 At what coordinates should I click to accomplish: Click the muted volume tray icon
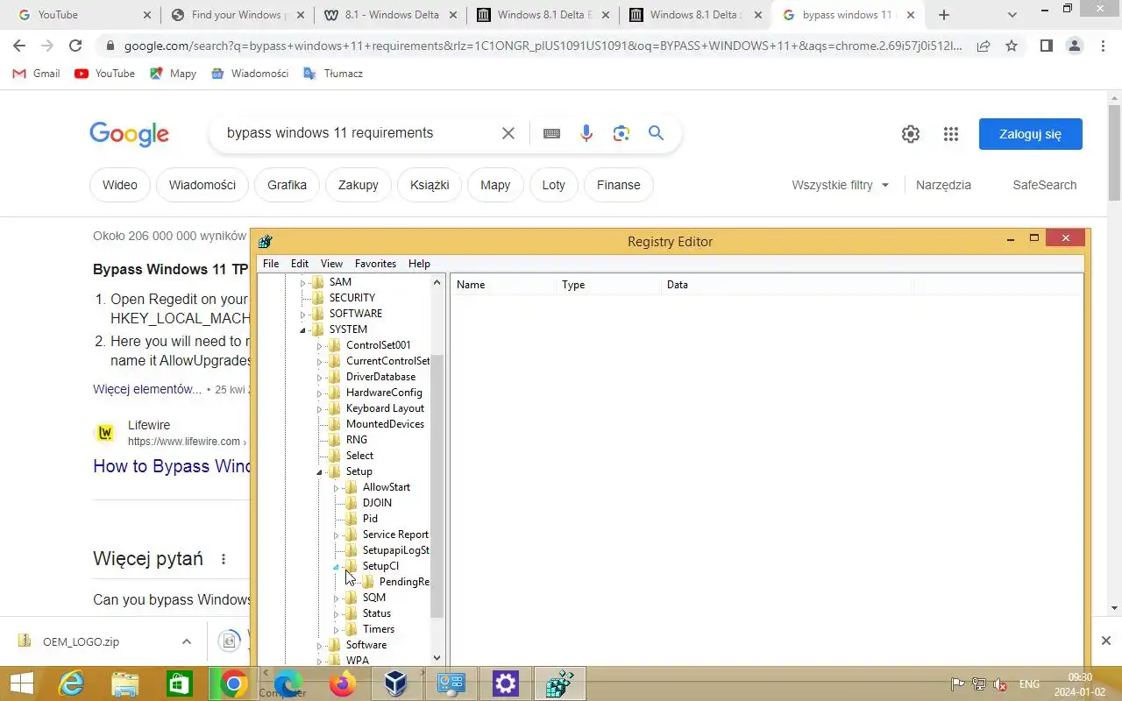999,684
